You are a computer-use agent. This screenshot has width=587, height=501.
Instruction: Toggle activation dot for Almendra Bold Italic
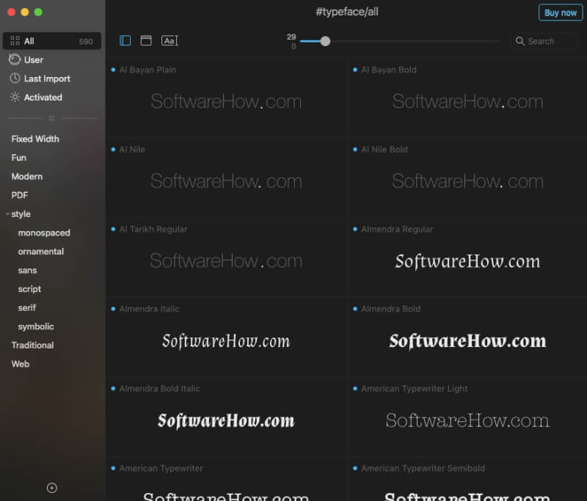tap(113, 388)
